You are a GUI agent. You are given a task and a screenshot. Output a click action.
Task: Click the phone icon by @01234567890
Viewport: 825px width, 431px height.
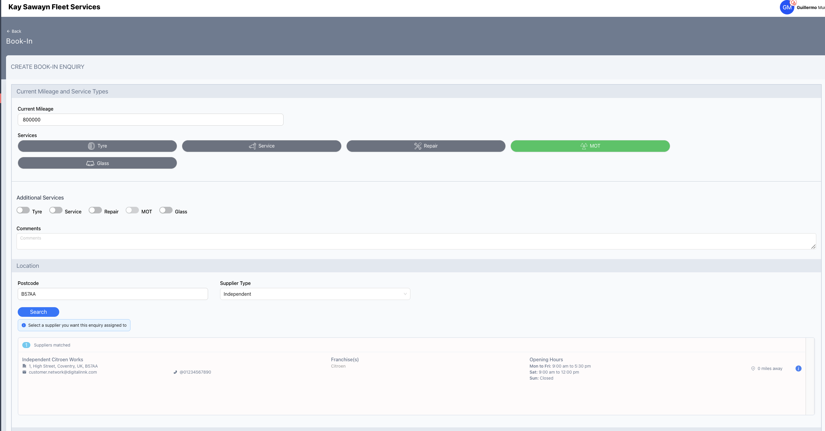[175, 372]
